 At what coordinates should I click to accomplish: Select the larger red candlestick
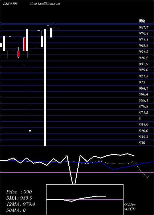coord(24,44)
